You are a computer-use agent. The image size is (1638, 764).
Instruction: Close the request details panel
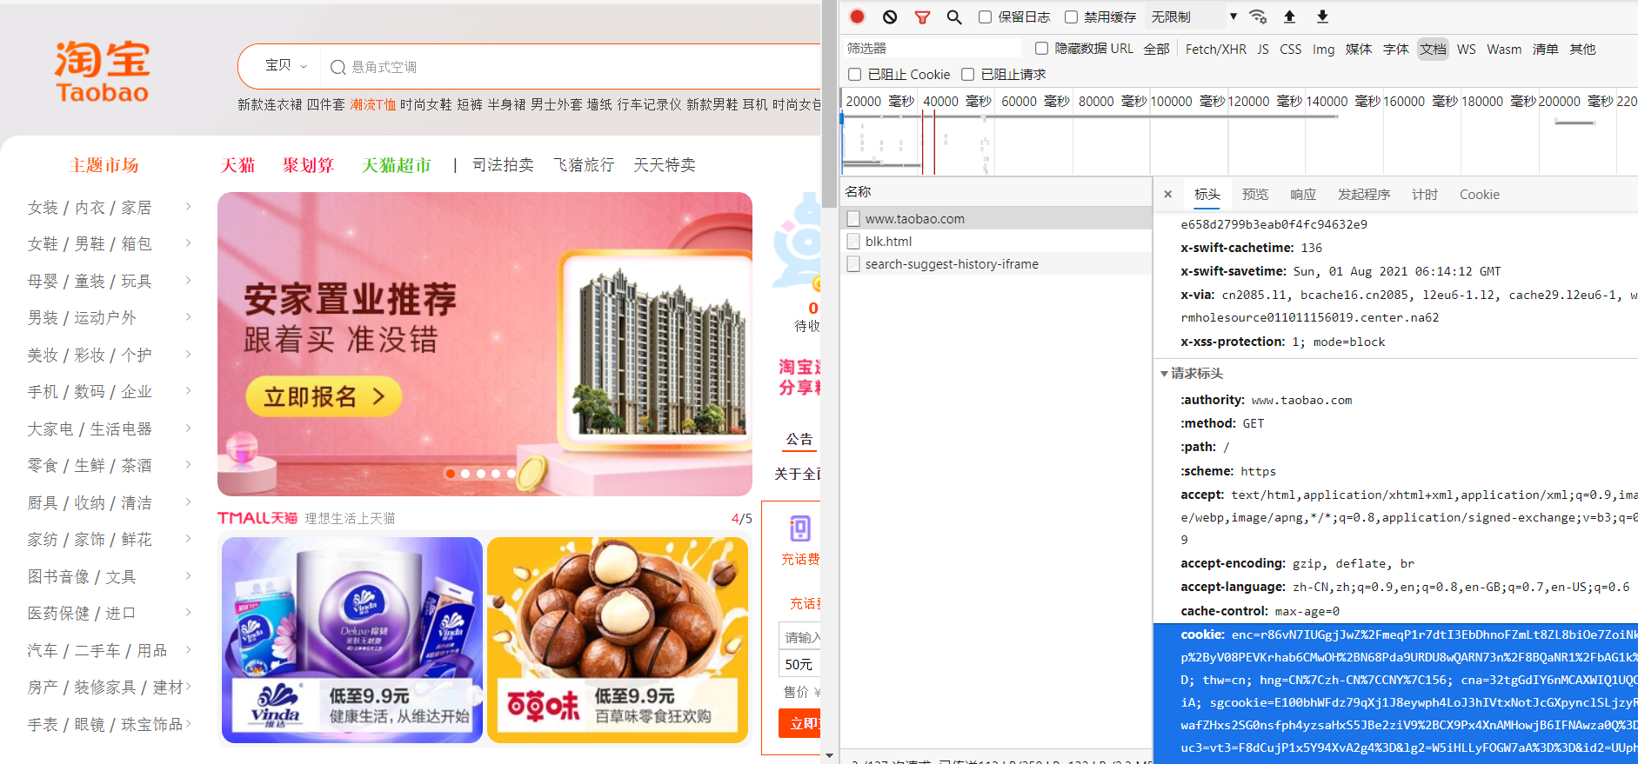point(1168,195)
